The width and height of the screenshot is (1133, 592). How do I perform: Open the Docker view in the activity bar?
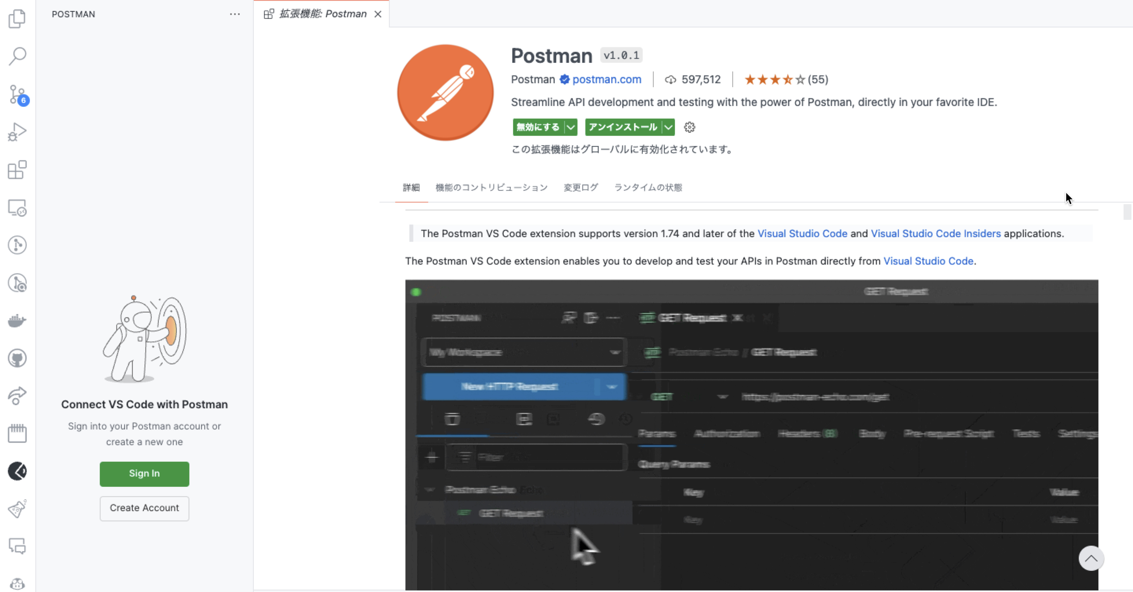[18, 320]
